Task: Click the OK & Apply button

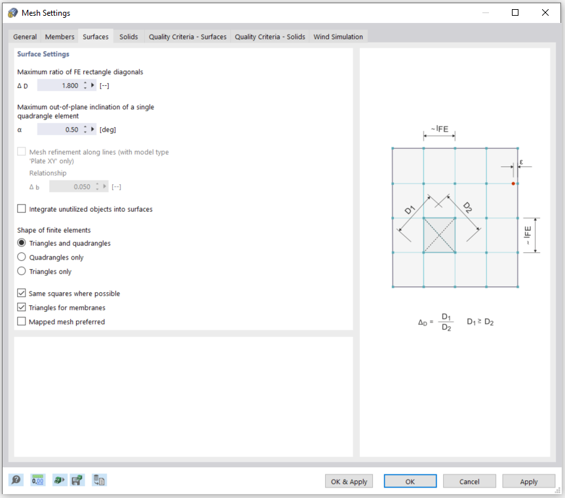Action: [349, 481]
